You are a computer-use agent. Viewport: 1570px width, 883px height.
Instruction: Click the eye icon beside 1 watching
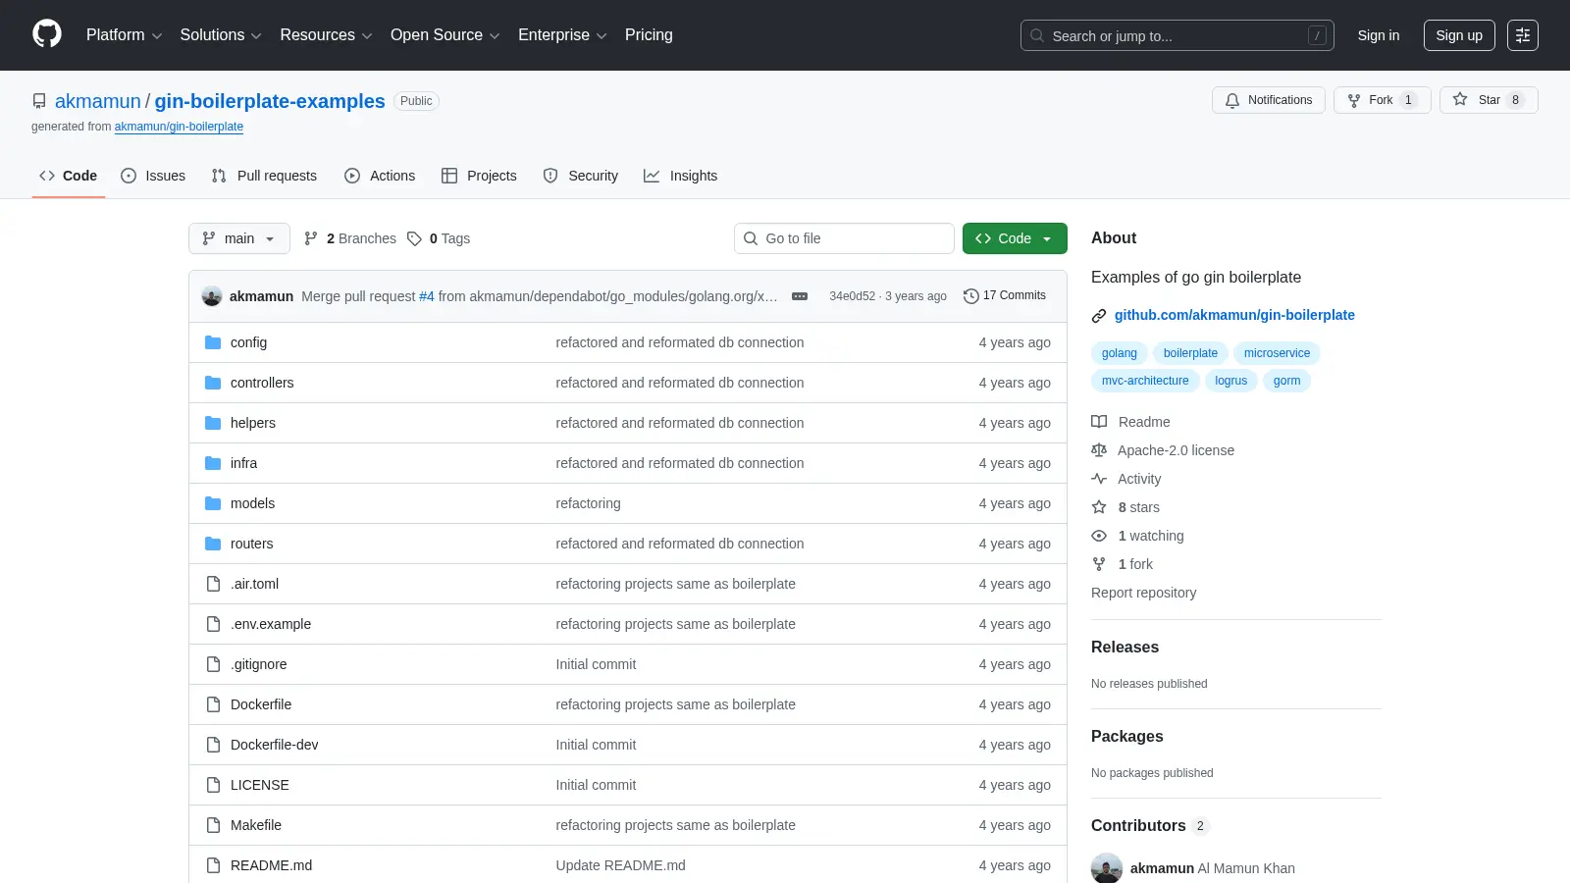coord(1099,536)
